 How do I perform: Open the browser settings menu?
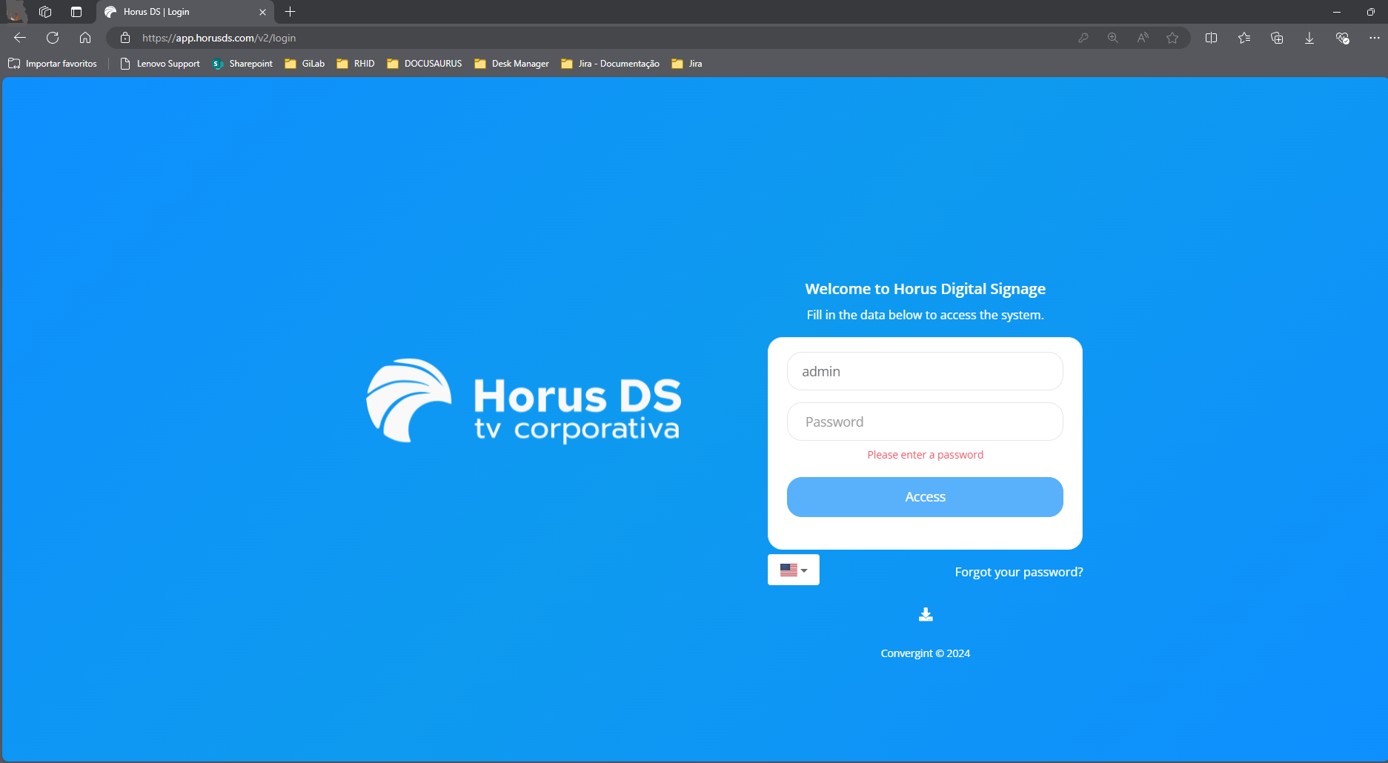pos(1375,38)
